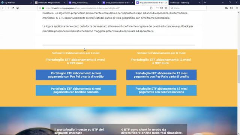Click 'Portafoglio ETF abbonamento 6 mesi a 597 euro'

(x=75, y=61)
